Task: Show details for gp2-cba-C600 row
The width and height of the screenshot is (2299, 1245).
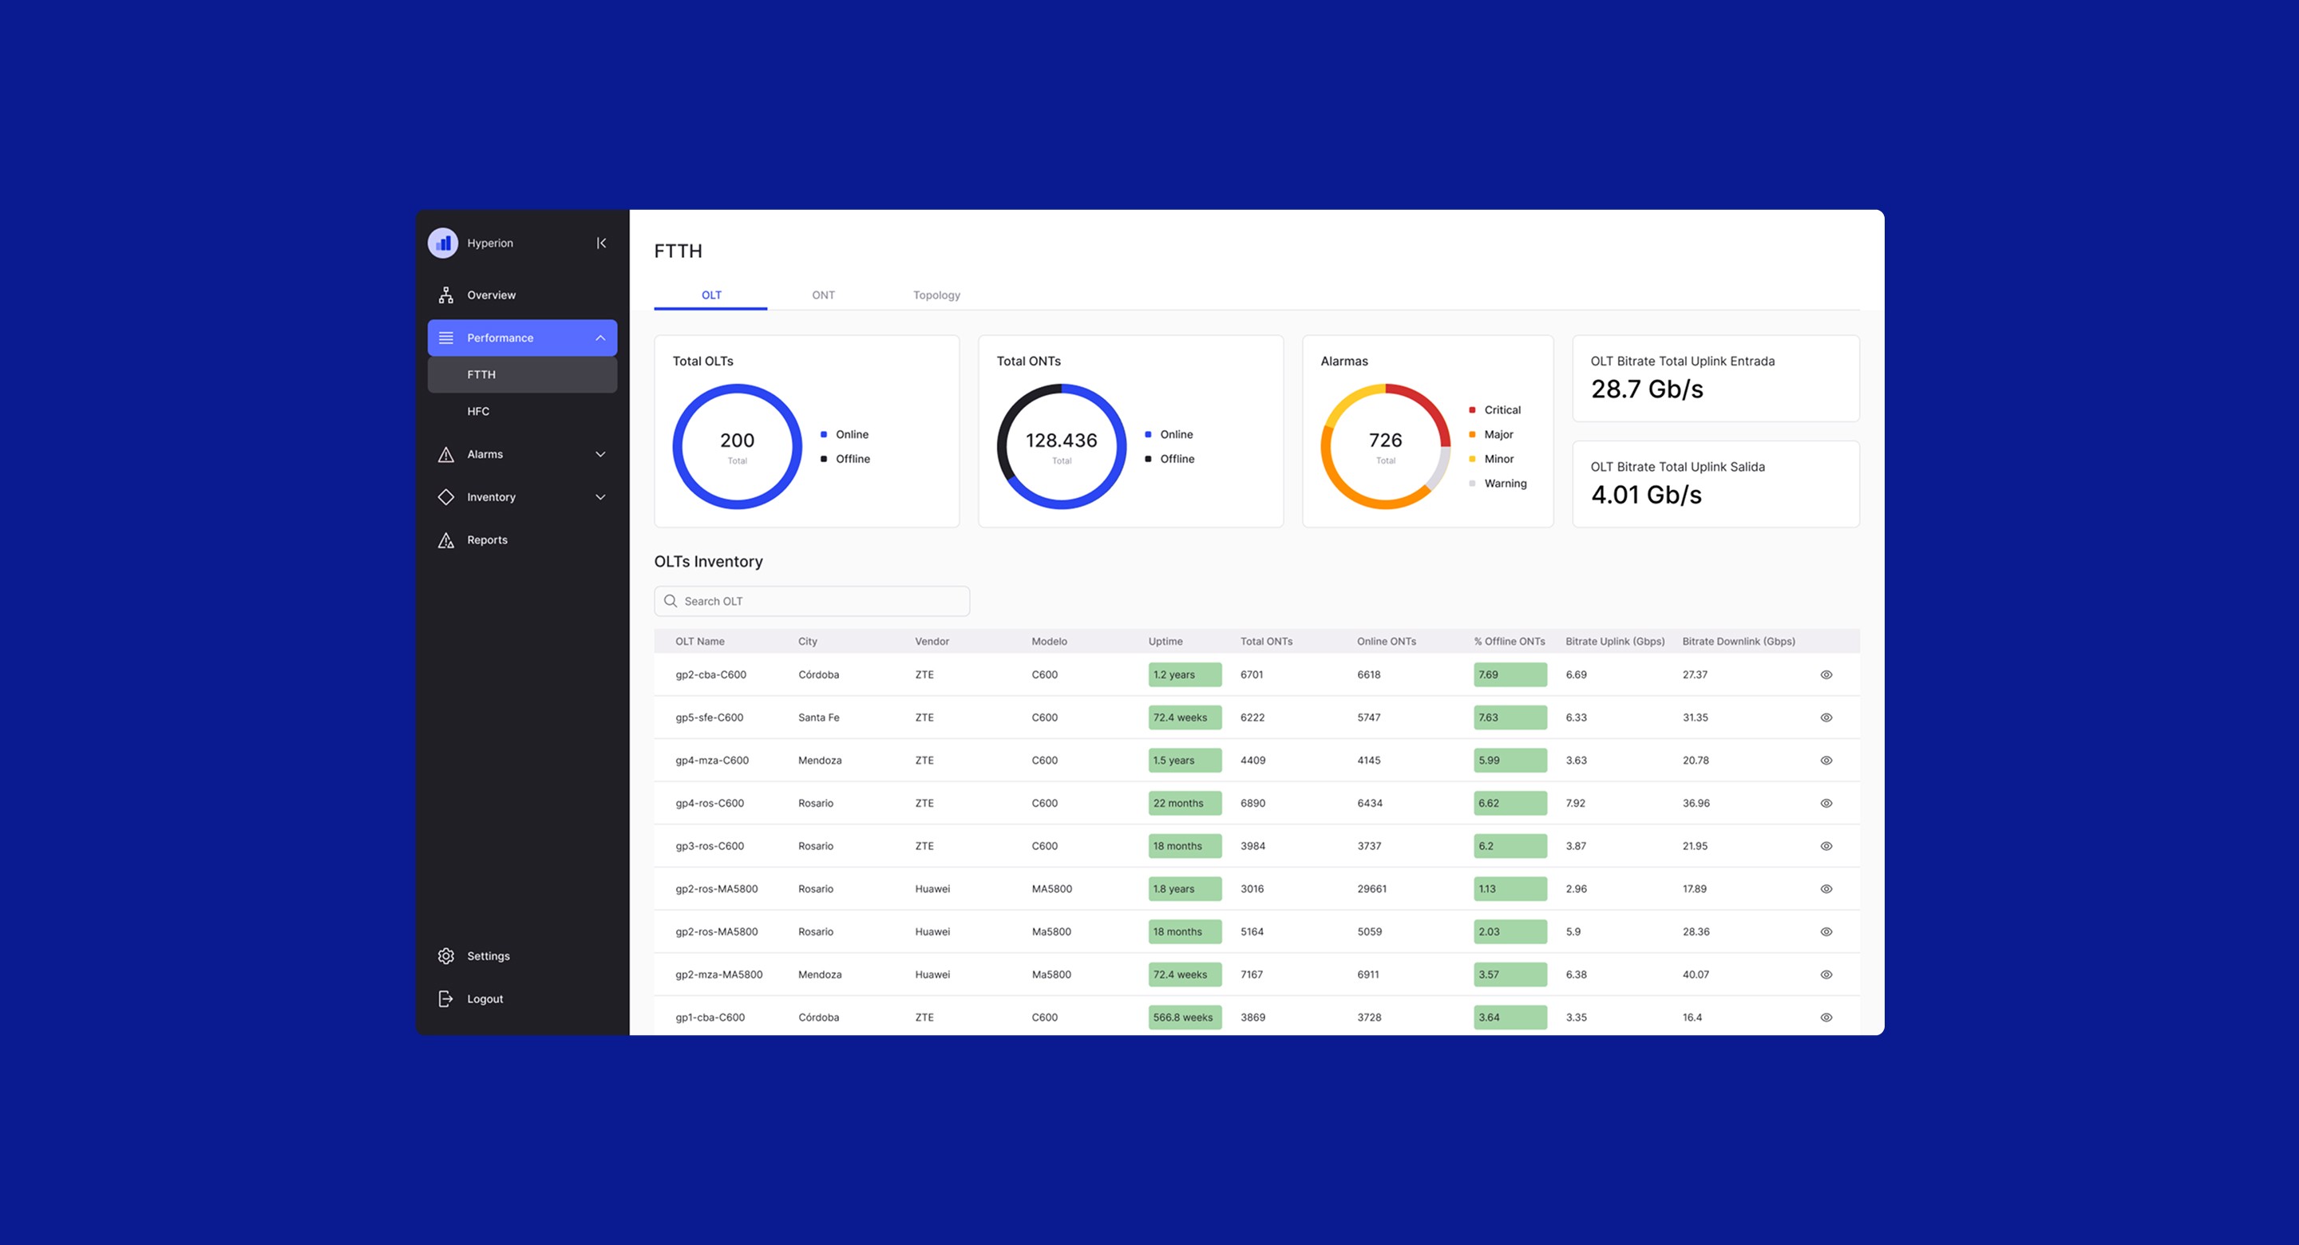Action: (1826, 674)
